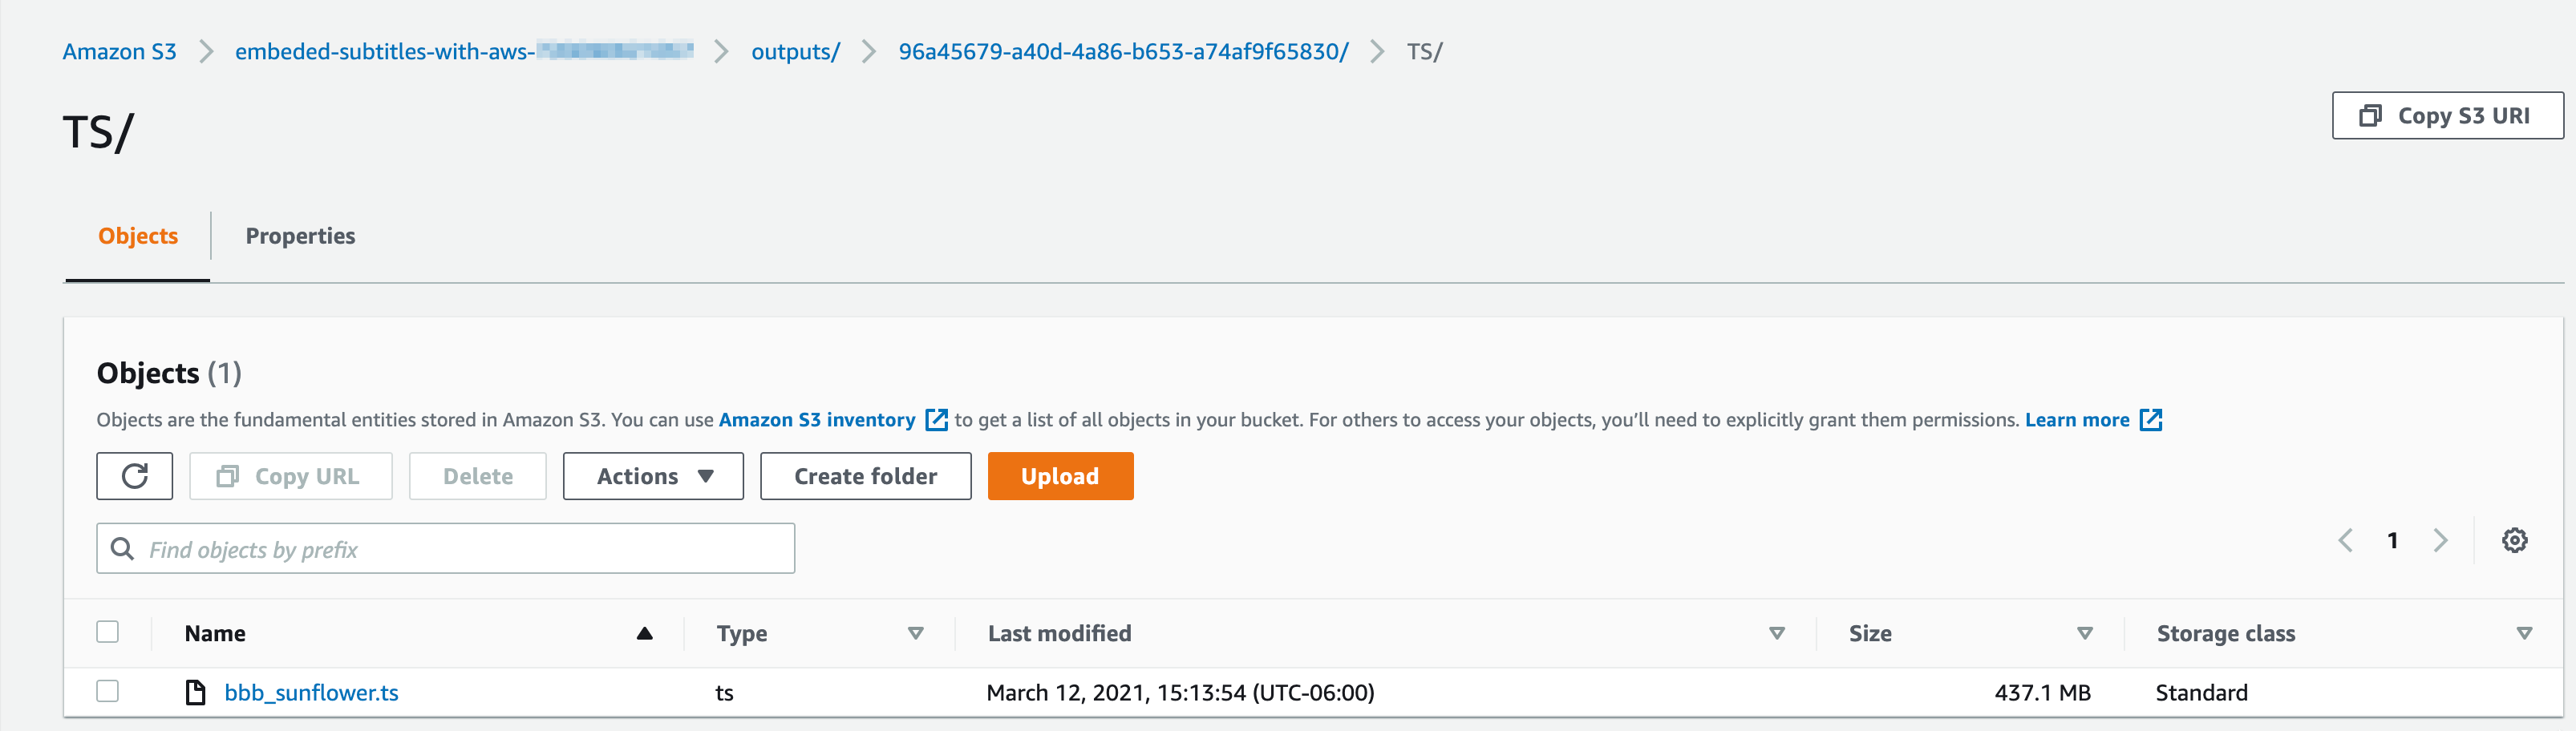2576x731 pixels.
Task: Open the outputs/ breadcrumb link
Action: (x=795, y=52)
